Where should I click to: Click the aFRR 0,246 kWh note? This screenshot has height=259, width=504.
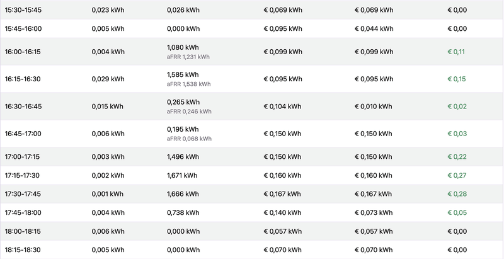[x=189, y=112]
